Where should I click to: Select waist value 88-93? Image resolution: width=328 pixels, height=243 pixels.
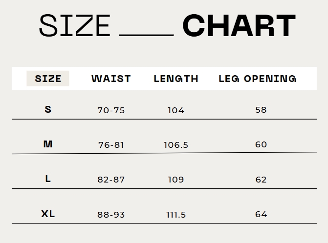(x=111, y=215)
